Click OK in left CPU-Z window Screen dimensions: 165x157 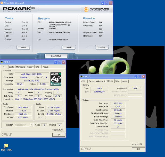pos(59,135)
